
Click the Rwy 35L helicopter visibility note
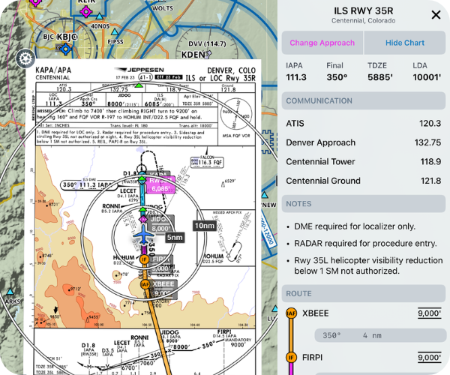click(368, 265)
